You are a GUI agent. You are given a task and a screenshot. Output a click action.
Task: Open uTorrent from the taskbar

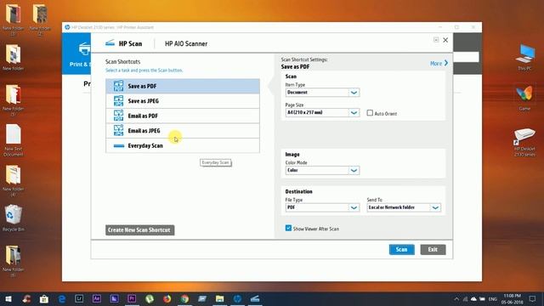(x=150, y=298)
